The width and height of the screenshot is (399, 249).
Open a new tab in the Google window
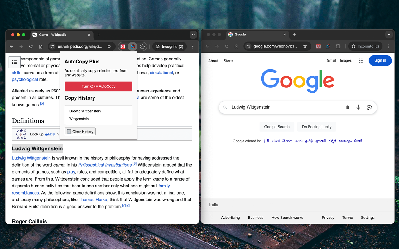(295, 35)
